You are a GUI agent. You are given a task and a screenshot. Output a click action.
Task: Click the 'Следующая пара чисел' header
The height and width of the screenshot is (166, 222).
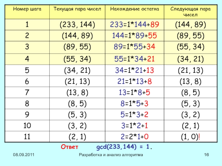pyautogui.click(x=190, y=12)
